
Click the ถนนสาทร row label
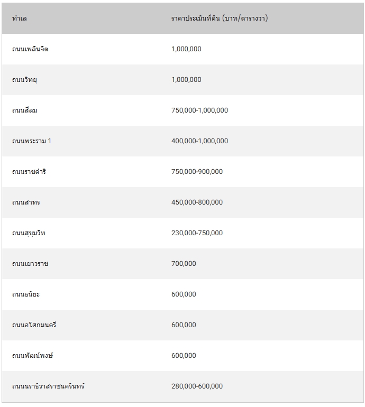(x=26, y=202)
